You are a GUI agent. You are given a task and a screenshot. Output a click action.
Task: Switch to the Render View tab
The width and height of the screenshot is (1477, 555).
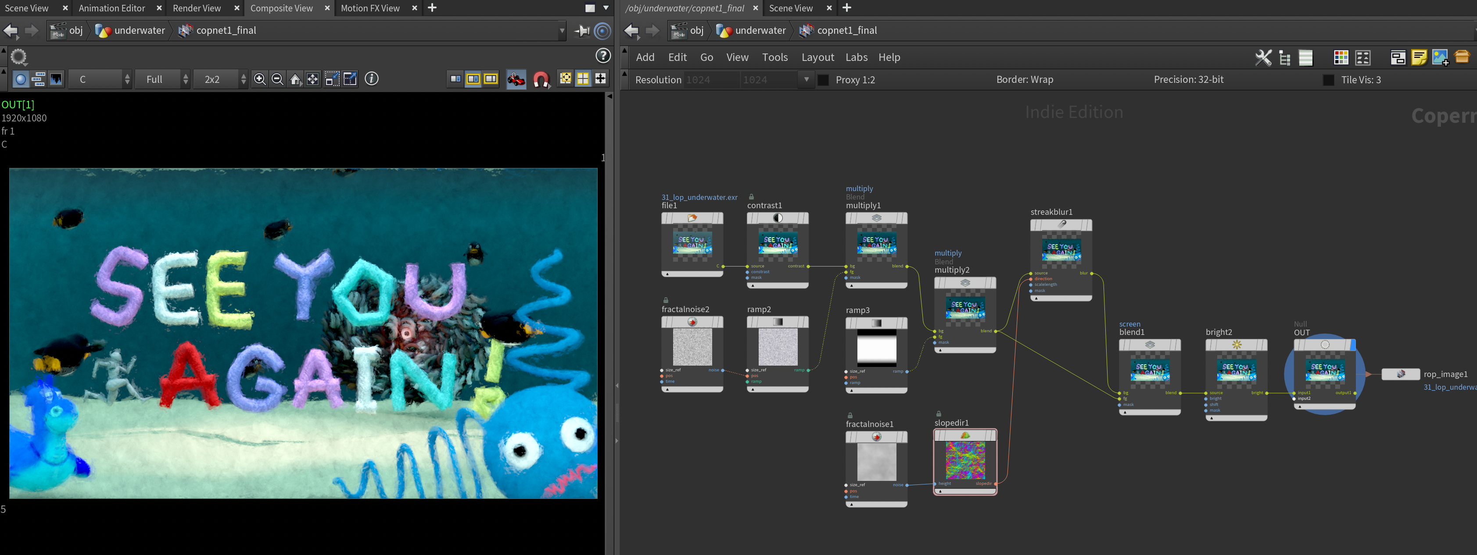click(197, 8)
